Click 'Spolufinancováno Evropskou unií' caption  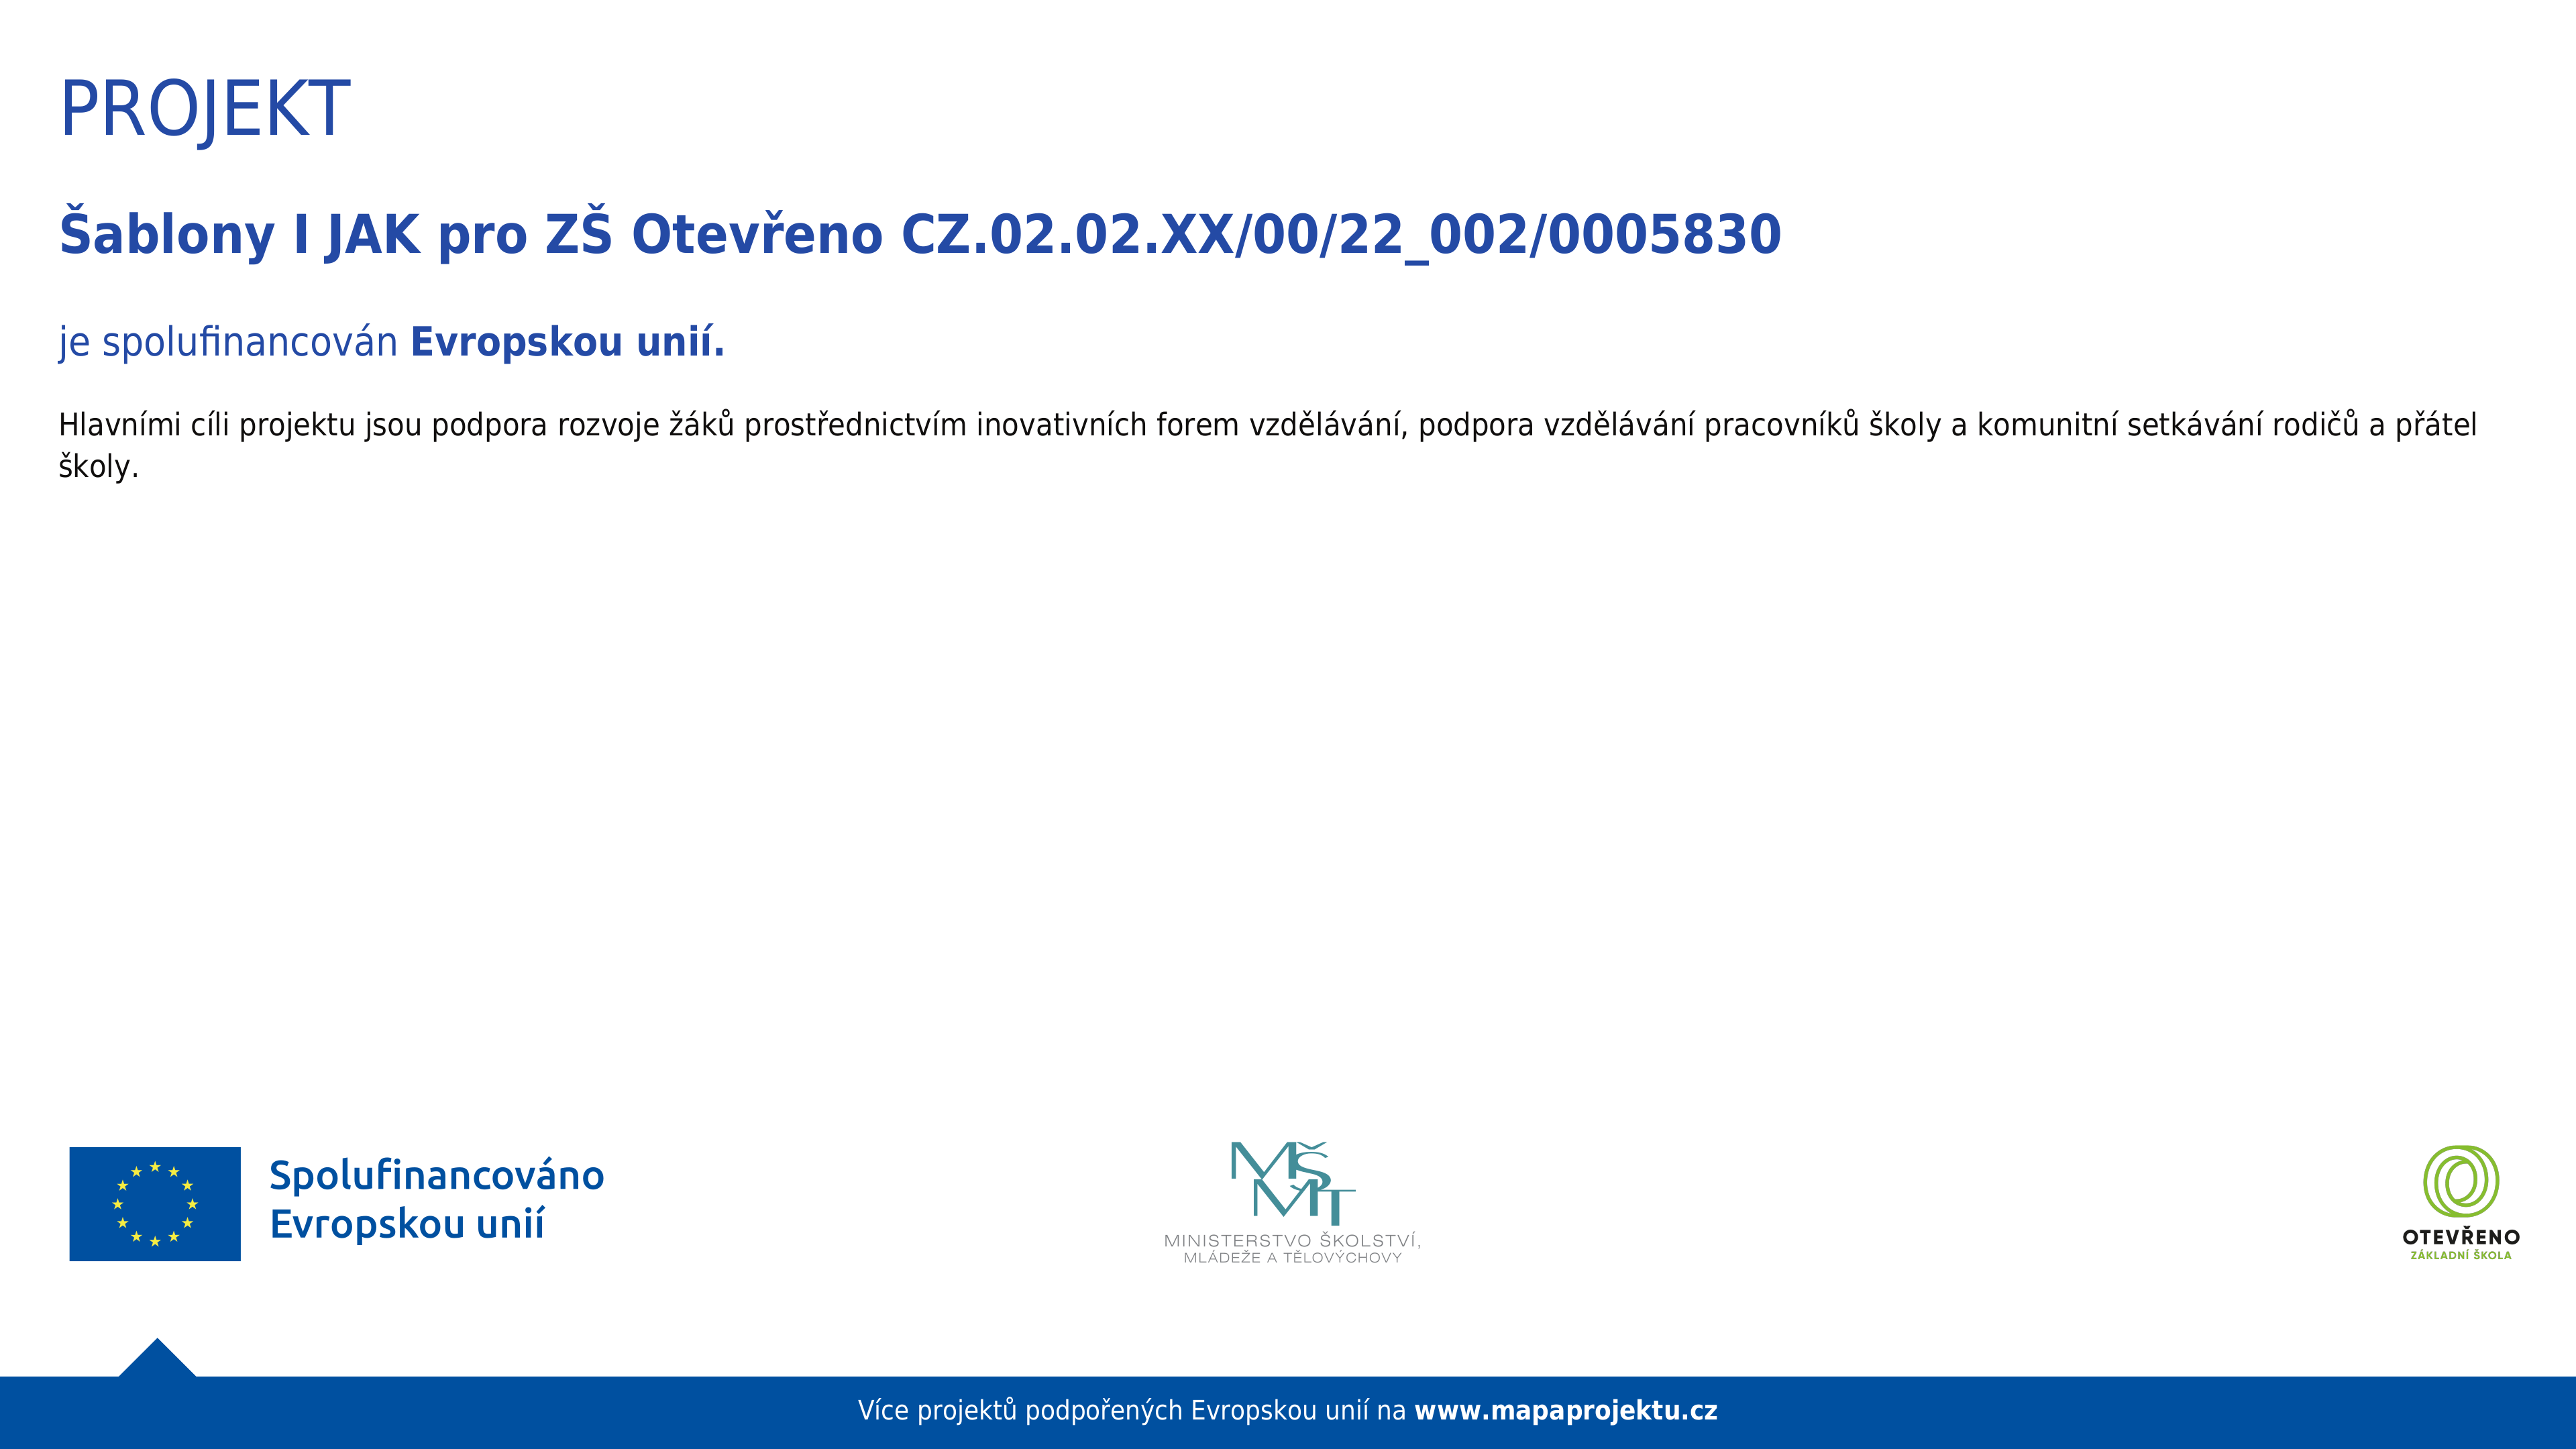(436, 1200)
